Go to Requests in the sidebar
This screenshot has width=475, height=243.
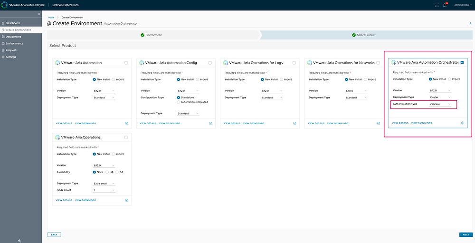click(11, 50)
